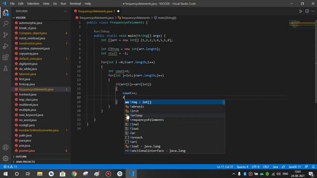Open Explorer Views and More Actions menu
The width and height of the screenshot is (317, 178).
click(x=65, y=11)
